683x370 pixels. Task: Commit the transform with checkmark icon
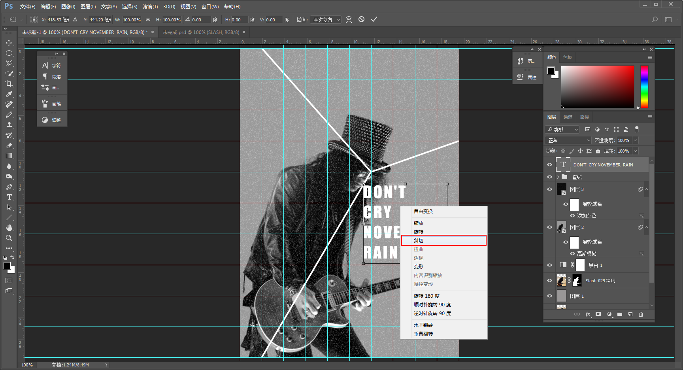tap(374, 19)
